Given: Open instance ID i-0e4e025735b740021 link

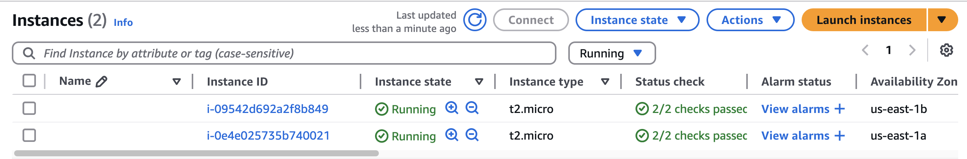Looking at the screenshot, I should (268, 136).
